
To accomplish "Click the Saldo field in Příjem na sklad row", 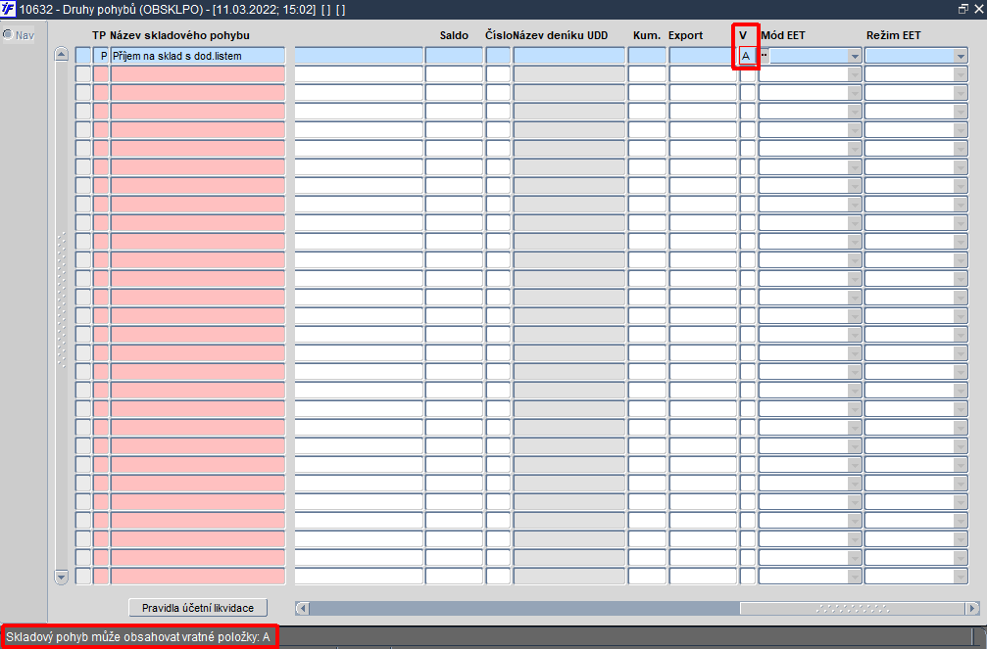I will (454, 56).
